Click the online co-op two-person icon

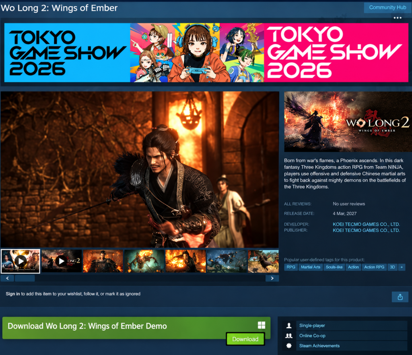[x=289, y=336]
